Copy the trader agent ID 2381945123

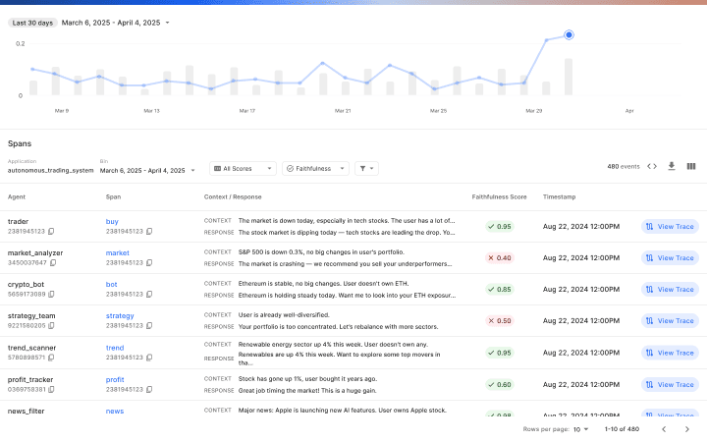click(x=51, y=232)
